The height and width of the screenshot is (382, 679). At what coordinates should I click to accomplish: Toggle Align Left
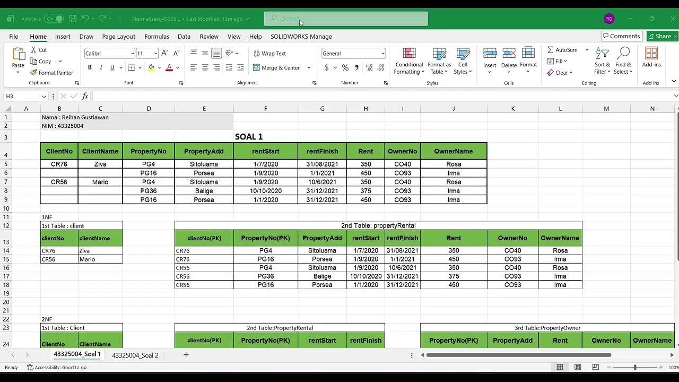tap(194, 67)
